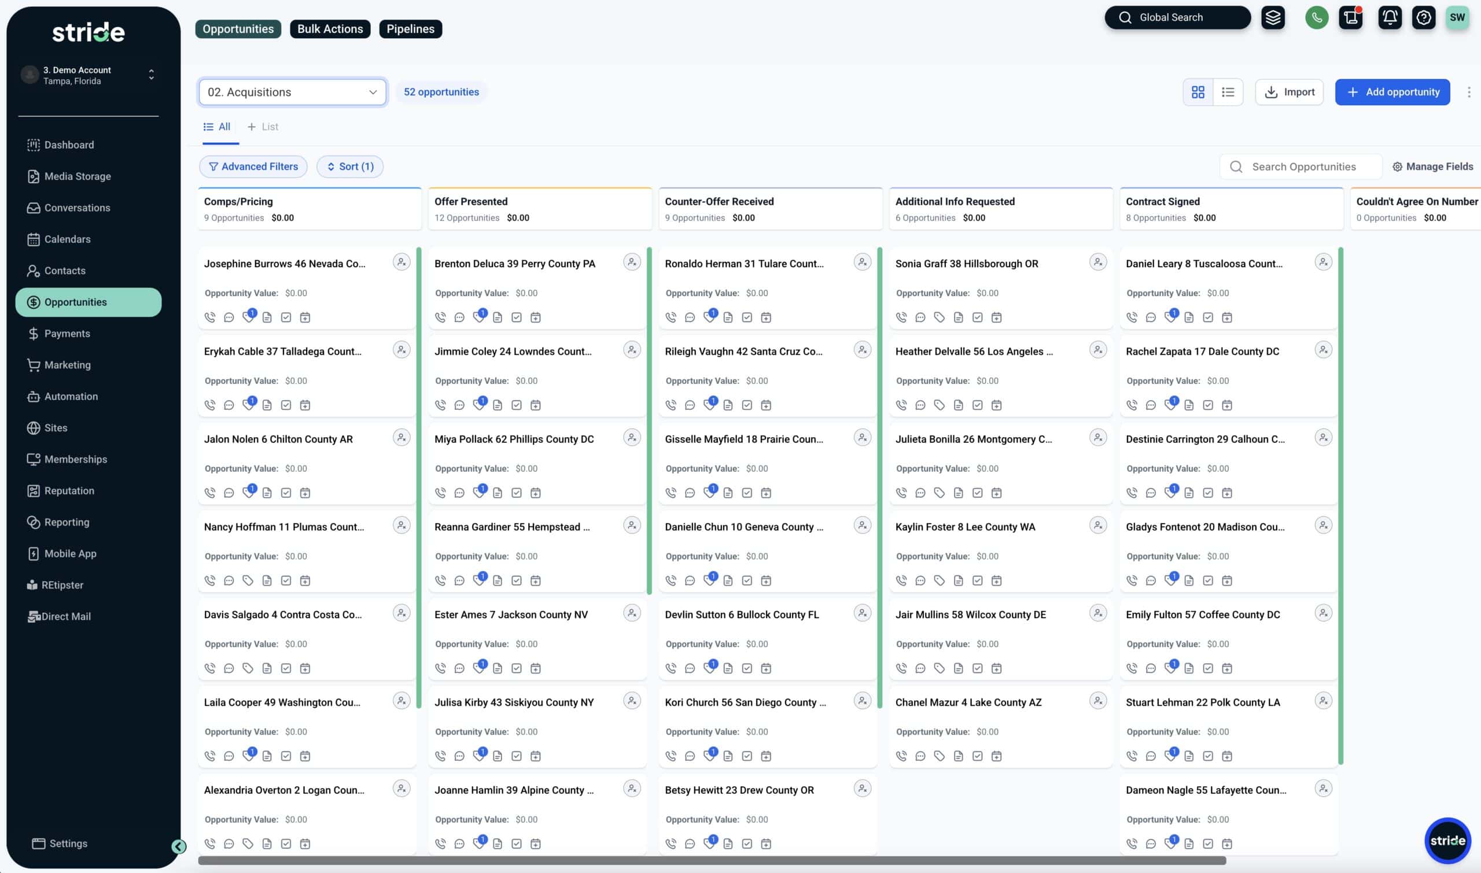Switch to board grid view
The height and width of the screenshot is (873, 1481).
coord(1198,92)
